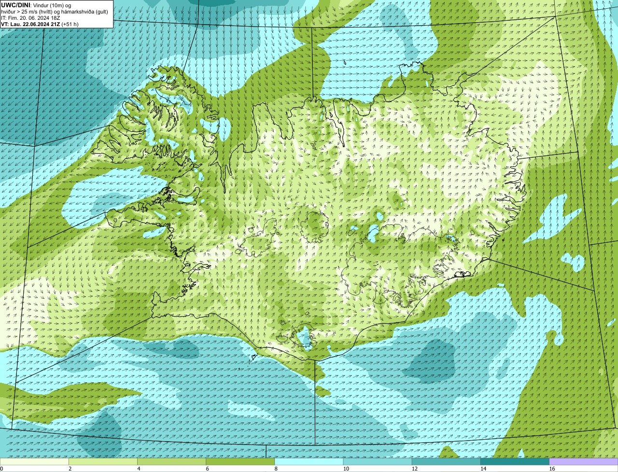Click the legend scale label '0'
The height and width of the screenshot is (472, 618).
1,469
